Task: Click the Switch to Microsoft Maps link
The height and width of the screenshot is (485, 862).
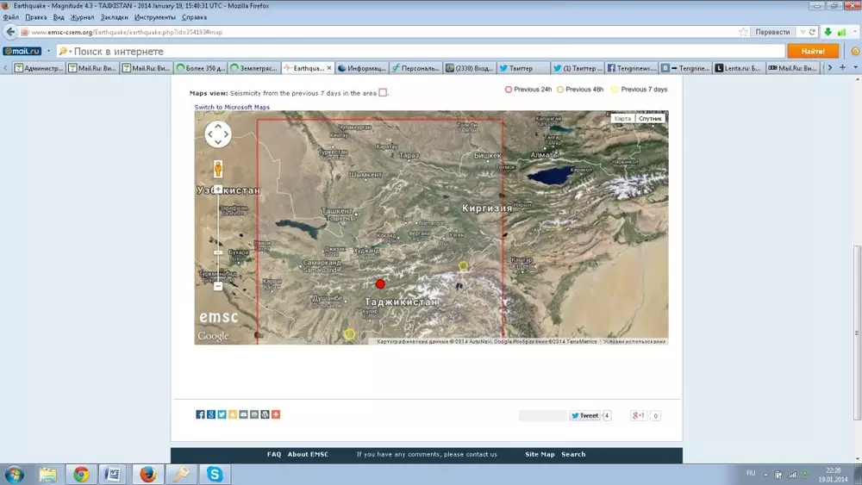Action: (x=232, y=107)
